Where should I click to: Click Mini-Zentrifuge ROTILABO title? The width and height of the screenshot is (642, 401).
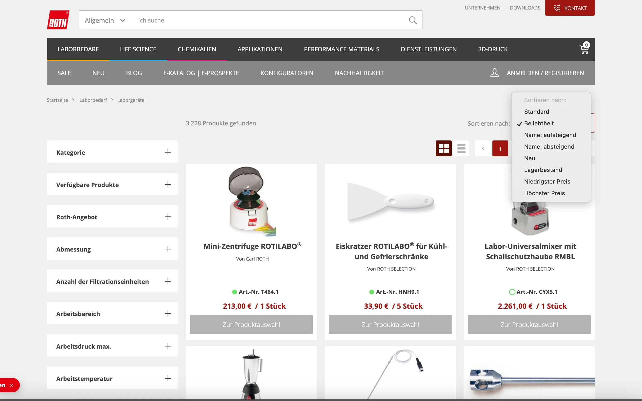[x=252, y=246]
